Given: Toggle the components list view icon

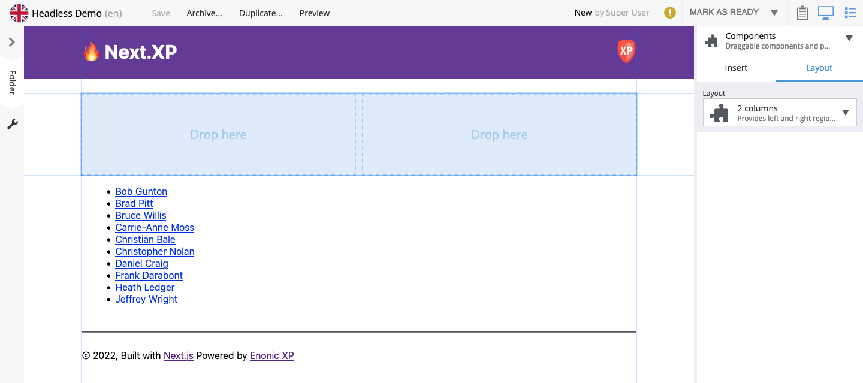Looking at the screenshot, I should (x=850, y=13).
